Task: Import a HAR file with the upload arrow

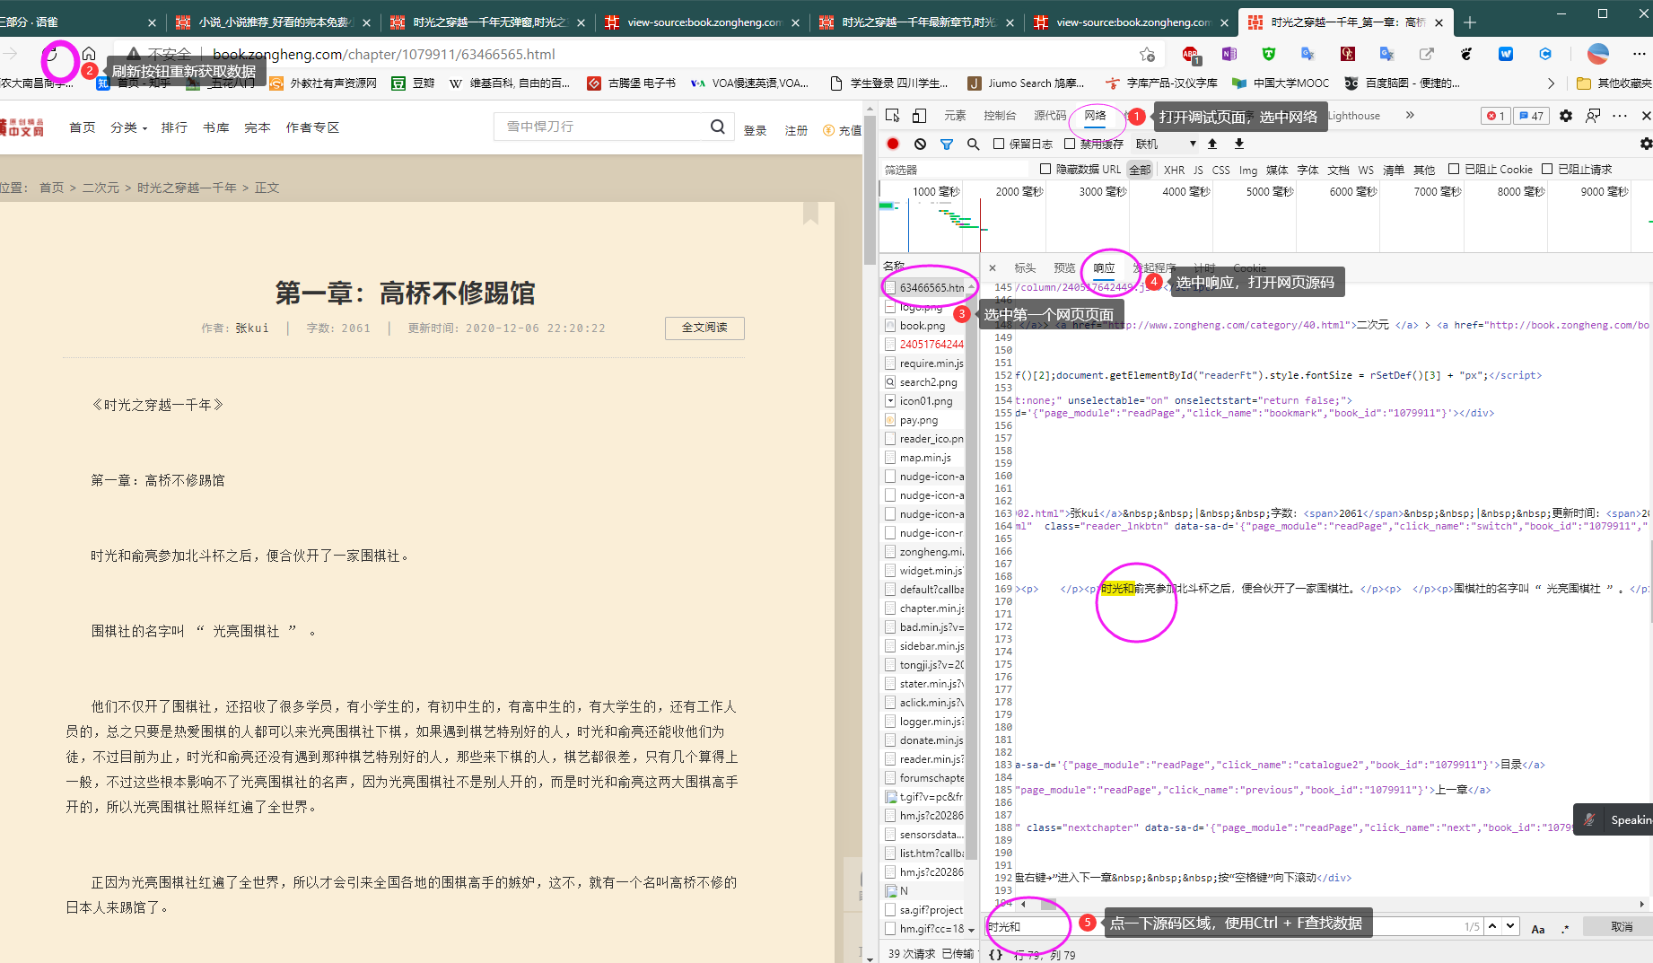Action: [x=1212, y=144]
